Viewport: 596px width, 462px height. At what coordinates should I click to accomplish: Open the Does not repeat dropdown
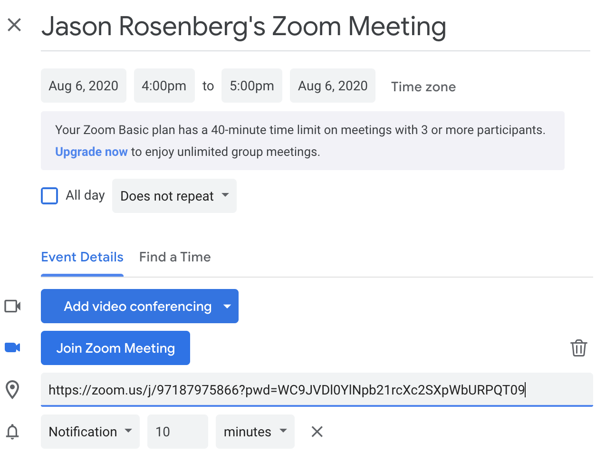click(174, 196)
